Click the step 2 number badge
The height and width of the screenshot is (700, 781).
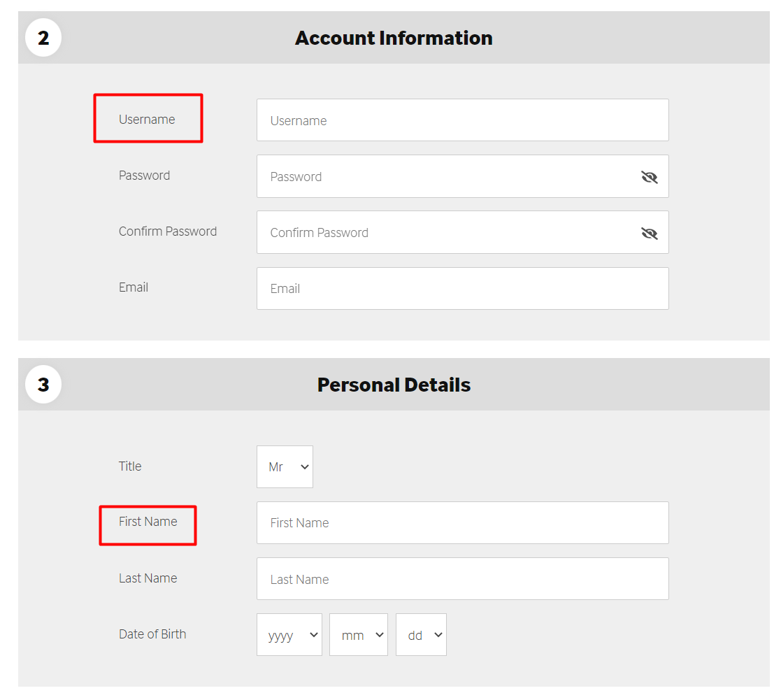pyautogui.click(x=43, y=38)
